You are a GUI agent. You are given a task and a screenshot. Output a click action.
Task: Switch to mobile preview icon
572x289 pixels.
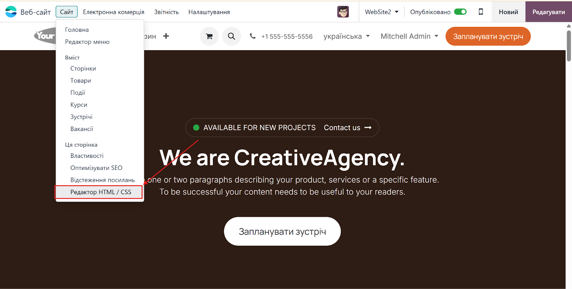[x=481, y=12]
